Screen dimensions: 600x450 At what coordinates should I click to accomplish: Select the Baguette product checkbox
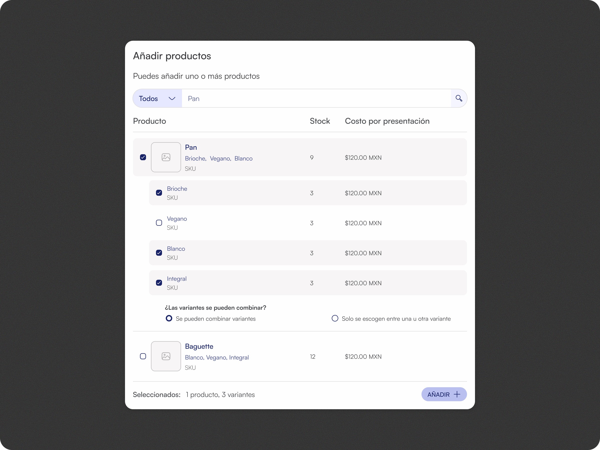(143, 356)
